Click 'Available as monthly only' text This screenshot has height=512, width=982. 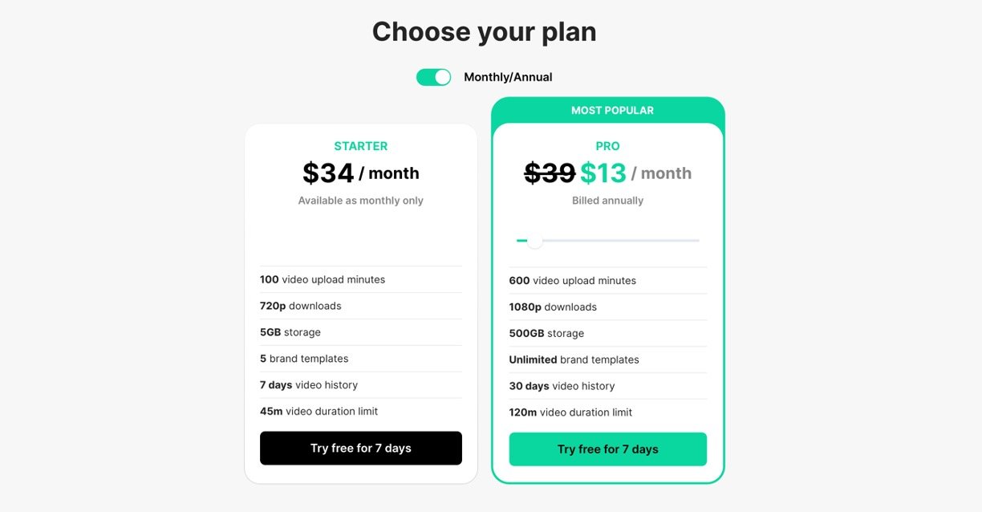click(x=361, y=201)
